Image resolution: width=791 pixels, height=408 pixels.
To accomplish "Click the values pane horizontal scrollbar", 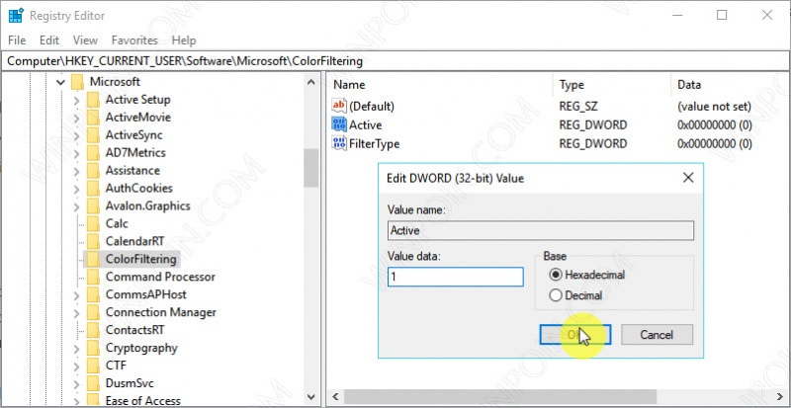I will pos(500,396).
